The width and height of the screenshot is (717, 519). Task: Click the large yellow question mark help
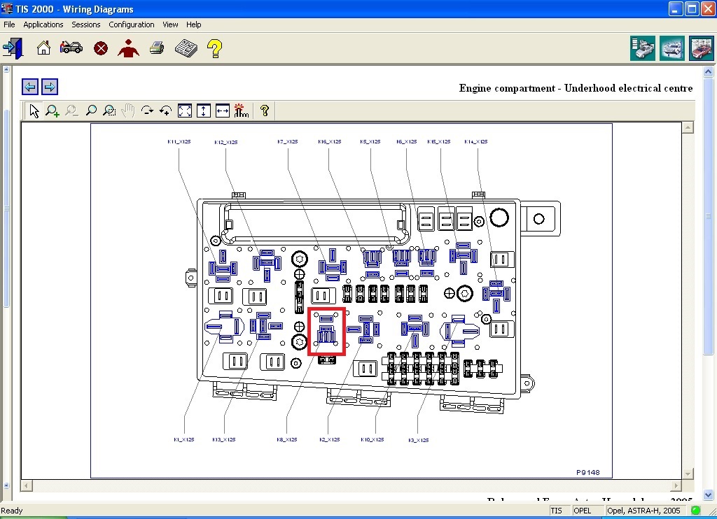[x=214, y=48]
